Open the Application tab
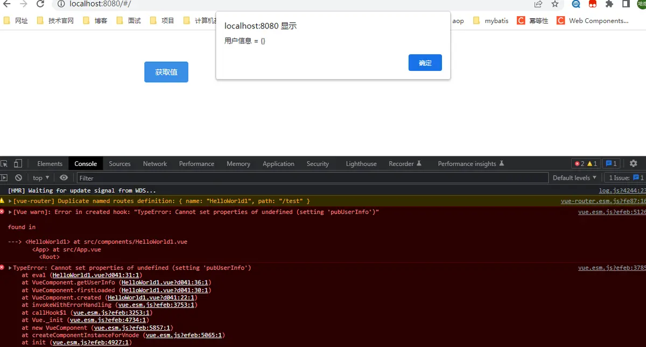The height and width of the screenshot is (347, 646). pyautogui.click(x=278, y=164)
